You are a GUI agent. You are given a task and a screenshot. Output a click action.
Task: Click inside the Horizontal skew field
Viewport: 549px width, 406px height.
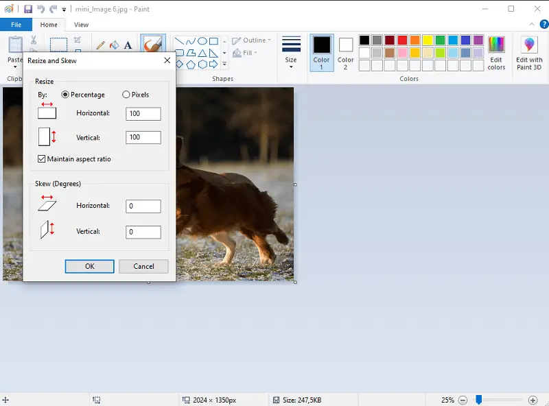[x=143, y=206]
